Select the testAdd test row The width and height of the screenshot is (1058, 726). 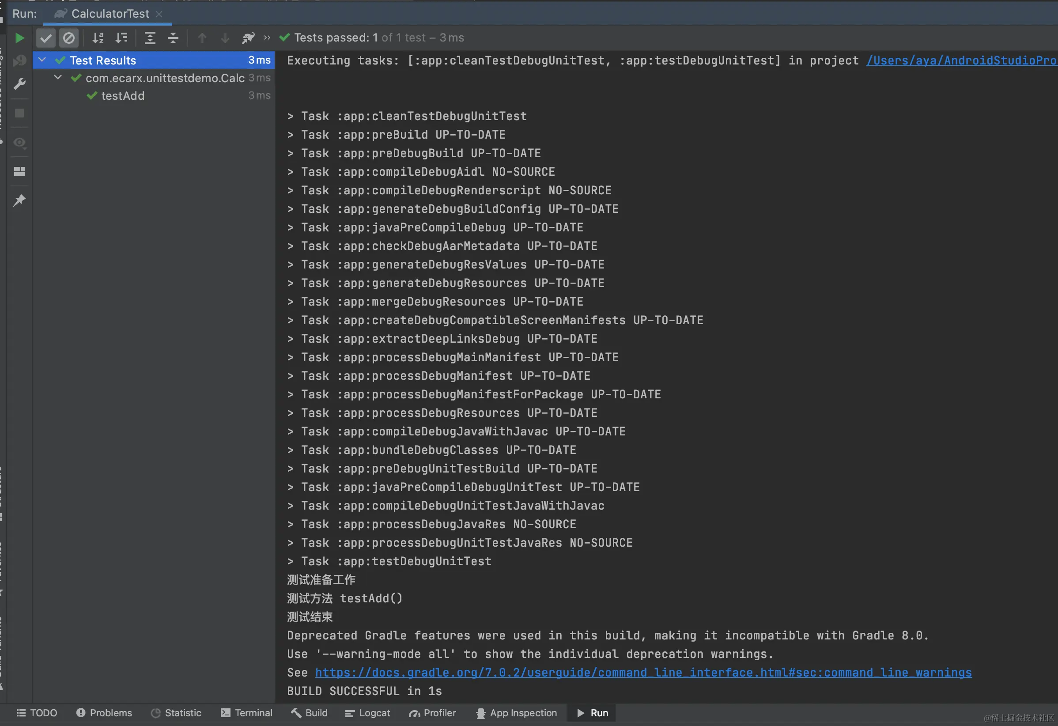(153, 95)
